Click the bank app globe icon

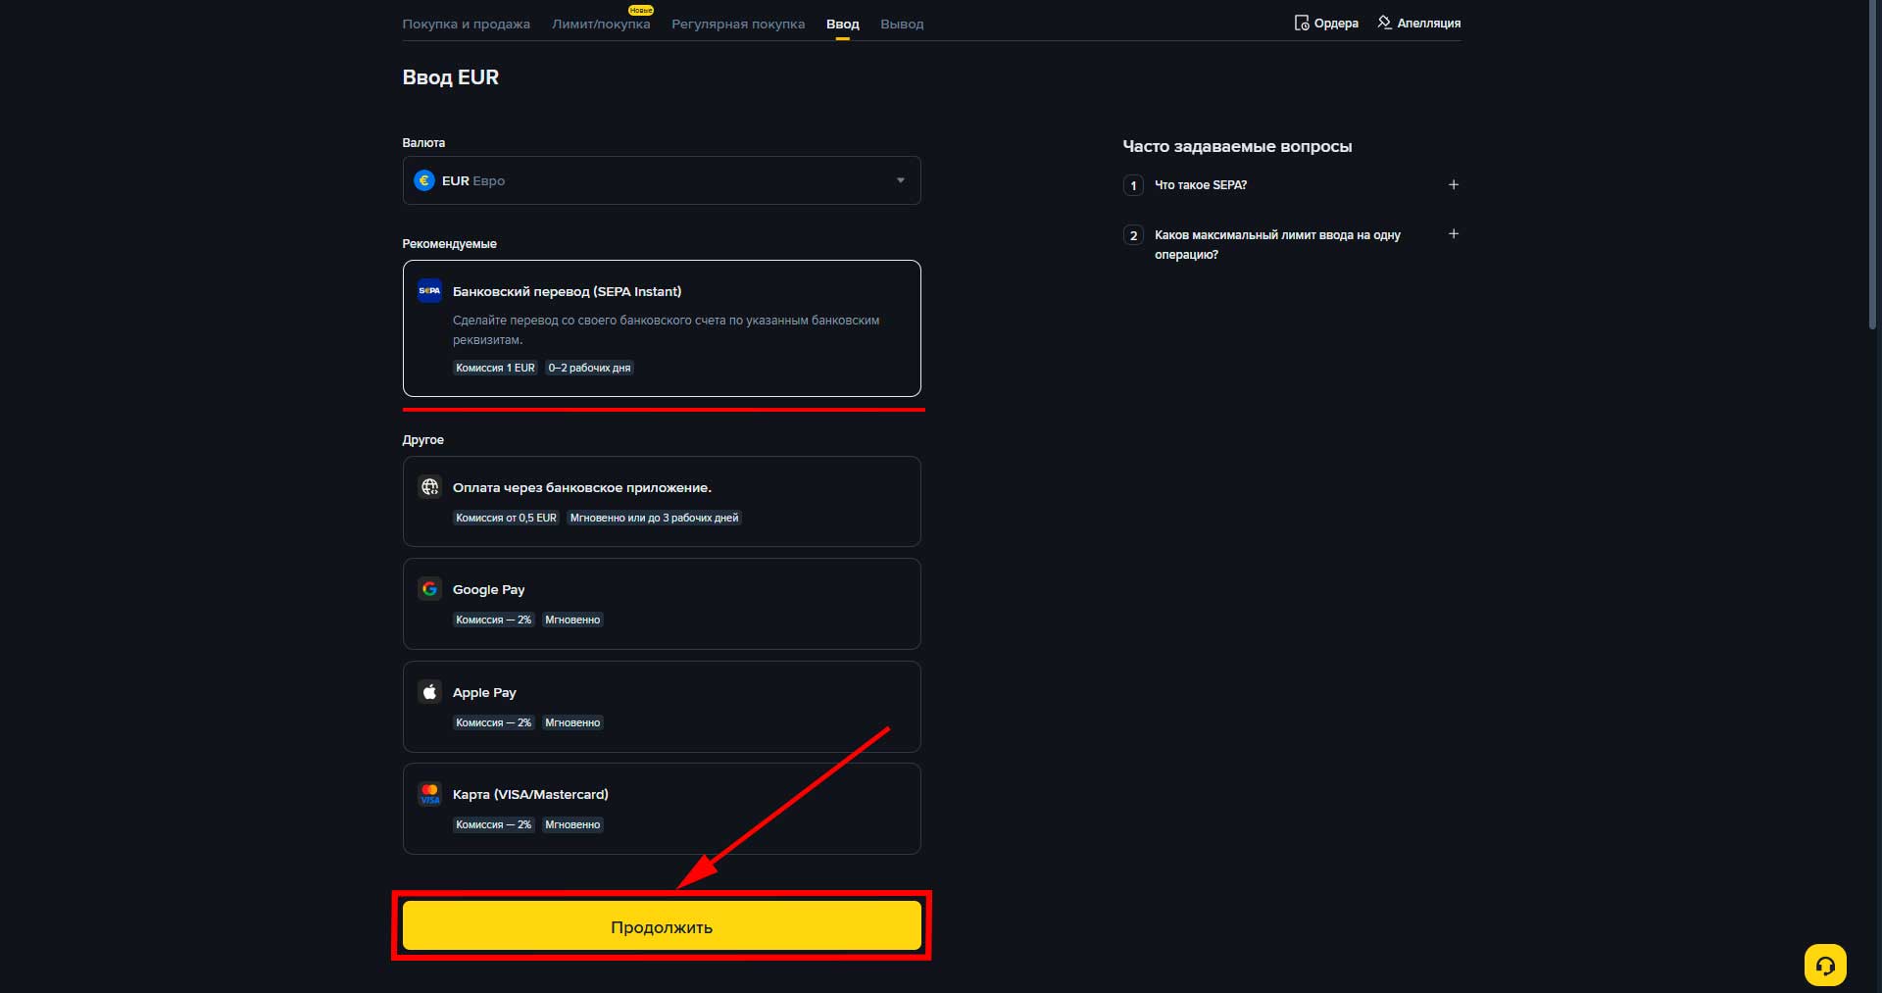(x=429, y=487)
